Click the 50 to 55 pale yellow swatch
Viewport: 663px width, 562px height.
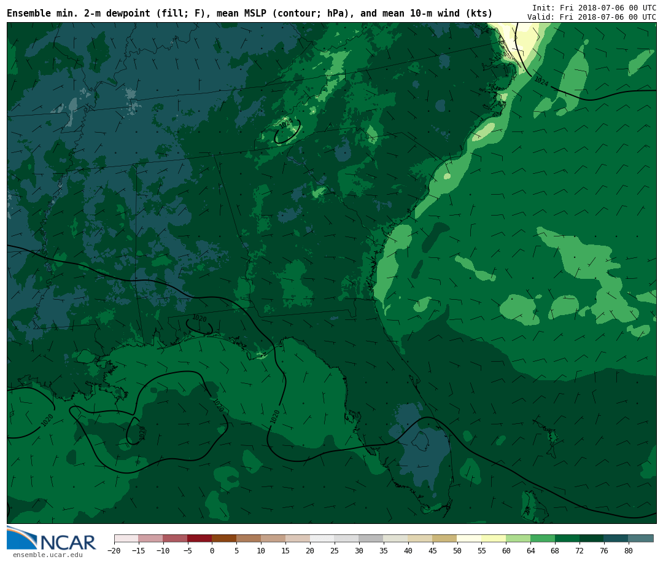point(470,538)
